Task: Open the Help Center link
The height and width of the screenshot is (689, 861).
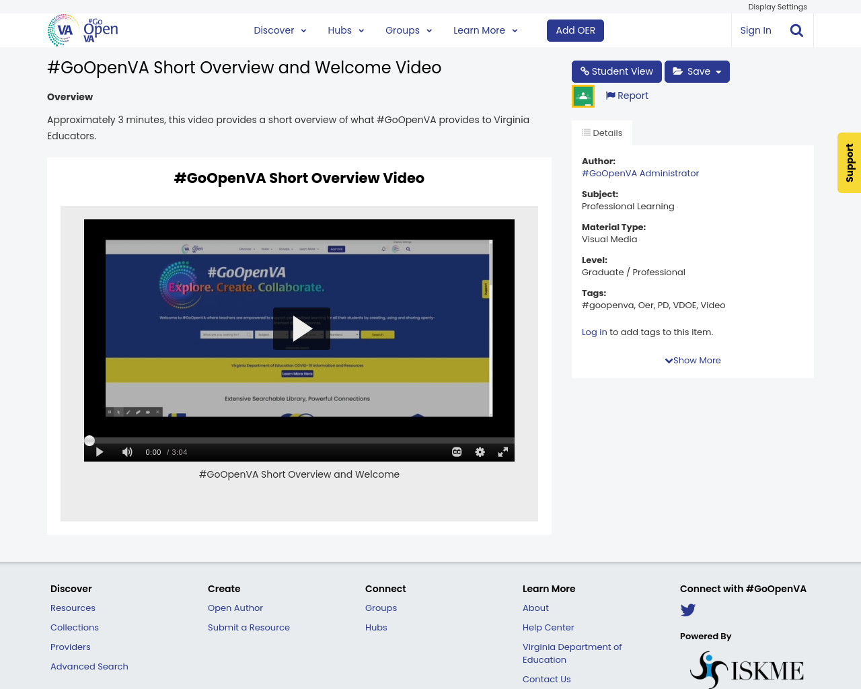Action: (x=548, y=627)
